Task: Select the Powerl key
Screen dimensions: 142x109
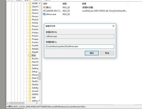Action: [35, 26]
